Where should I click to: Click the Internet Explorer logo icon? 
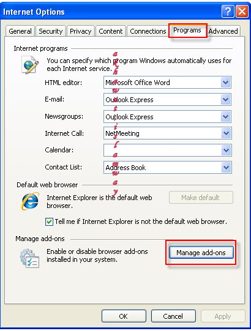tap(30, 201)
